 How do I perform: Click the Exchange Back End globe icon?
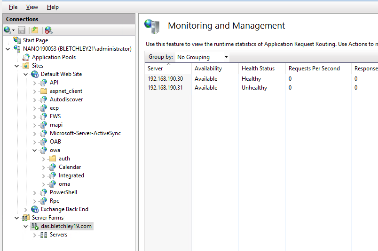point(35,209)
